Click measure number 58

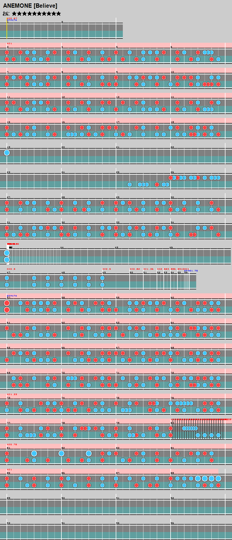coord(63,298)
